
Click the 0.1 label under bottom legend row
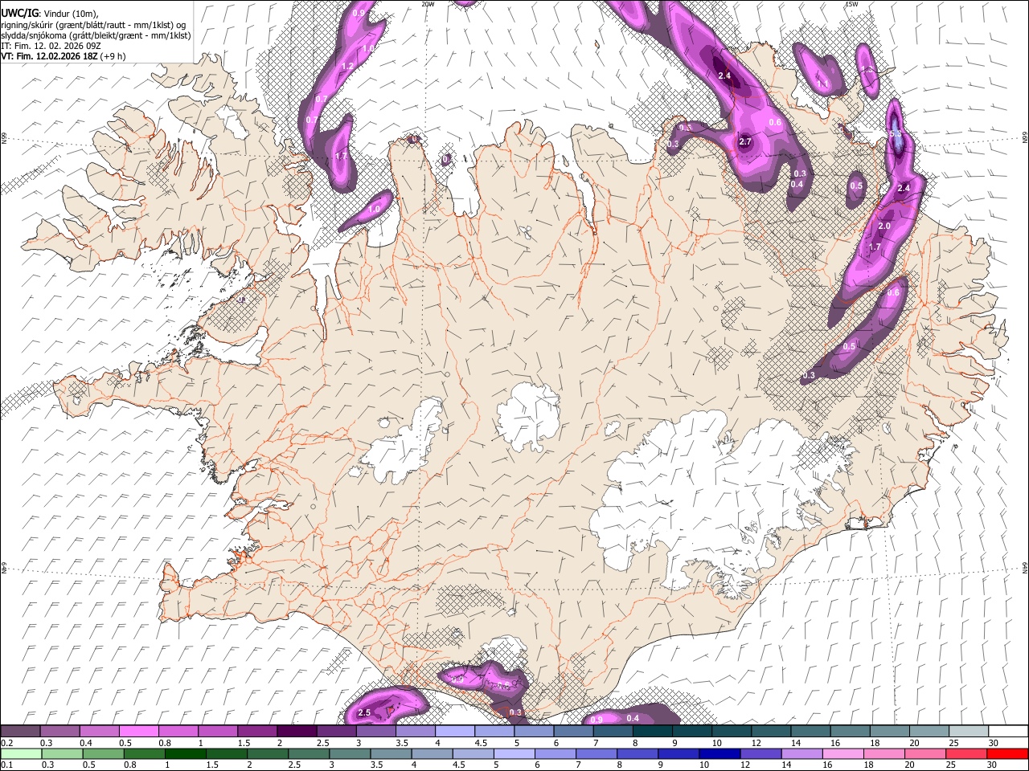coord(6,765)
